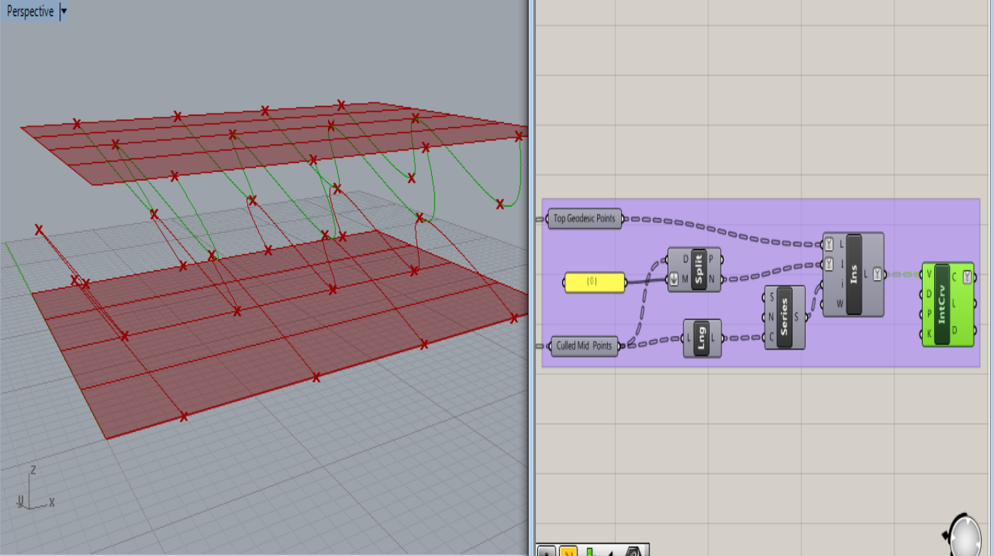Select the Lng (List Length) component
This screenshot has height=556, width=994.
[702, 339]
